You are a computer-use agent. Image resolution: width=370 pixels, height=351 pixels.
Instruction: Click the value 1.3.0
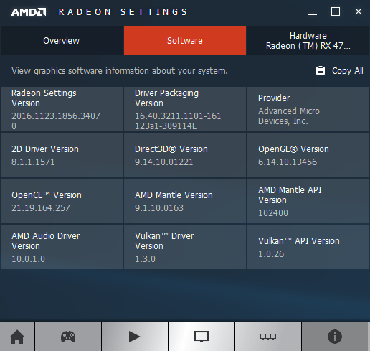coord(145,259)
